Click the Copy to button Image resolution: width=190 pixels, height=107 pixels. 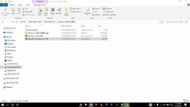pyautogui.click(x=46, y=12)
